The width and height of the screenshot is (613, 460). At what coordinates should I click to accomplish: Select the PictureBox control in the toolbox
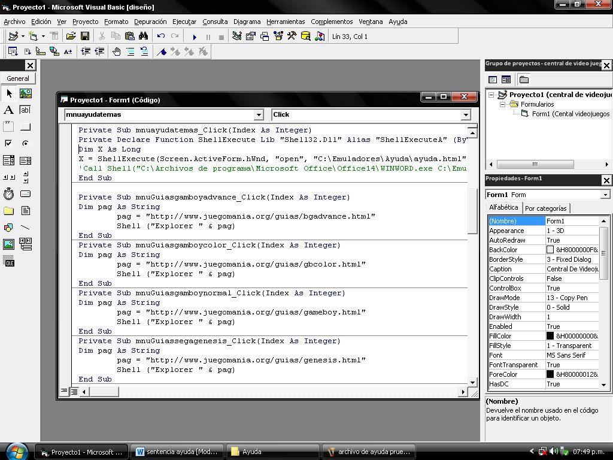coord(25,93)
